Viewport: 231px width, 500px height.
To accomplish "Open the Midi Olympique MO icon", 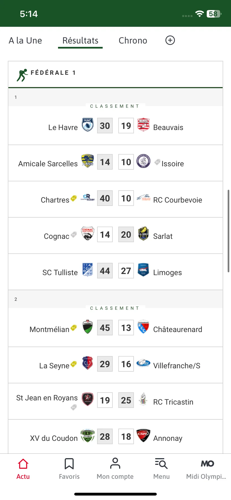I will pyautogui.click(x=207, y=464).
